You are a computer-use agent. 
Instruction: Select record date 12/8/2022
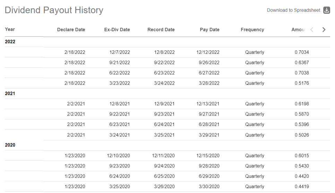coord(164,52)
